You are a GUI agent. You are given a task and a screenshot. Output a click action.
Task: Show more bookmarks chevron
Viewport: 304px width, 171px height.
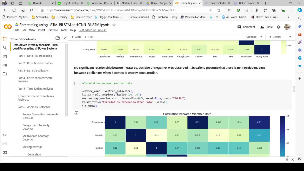[288, 17]
